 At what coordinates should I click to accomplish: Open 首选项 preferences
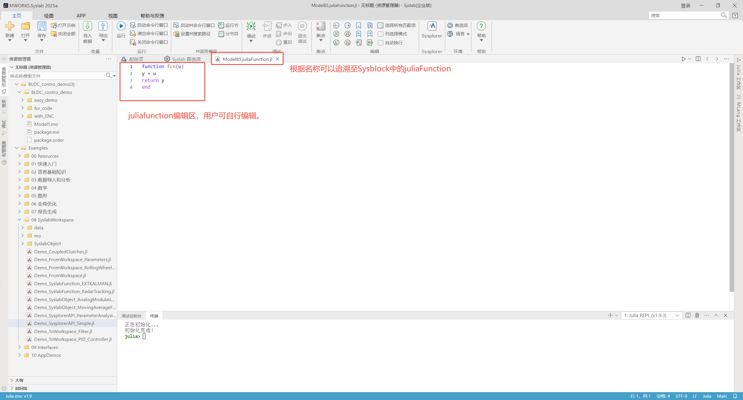click(x=458, y=25)
